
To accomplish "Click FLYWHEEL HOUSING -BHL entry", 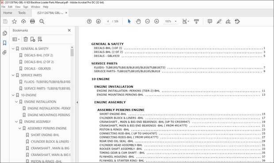I will click(117, 157).
